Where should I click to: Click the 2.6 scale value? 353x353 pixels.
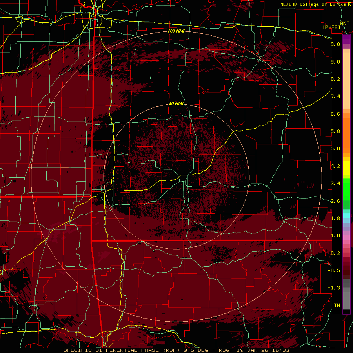click(x=335, y=201)
